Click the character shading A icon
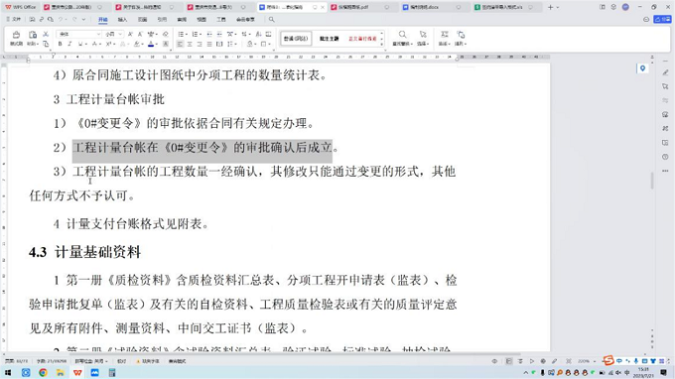The width and height of the screenshot is (675, 379). pyautogui.click(x=166, y=44)
